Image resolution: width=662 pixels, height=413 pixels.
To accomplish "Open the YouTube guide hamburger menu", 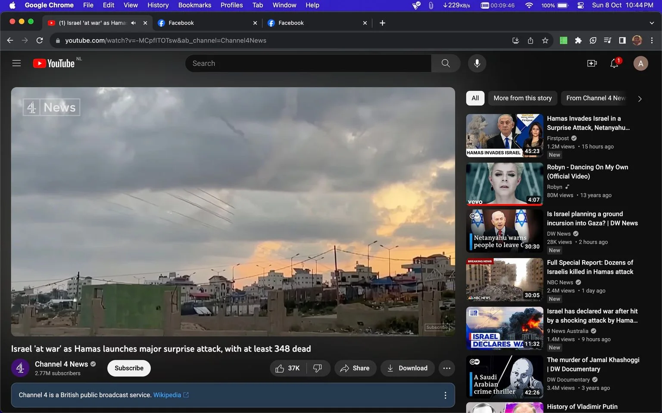I will tap(16, 63).
